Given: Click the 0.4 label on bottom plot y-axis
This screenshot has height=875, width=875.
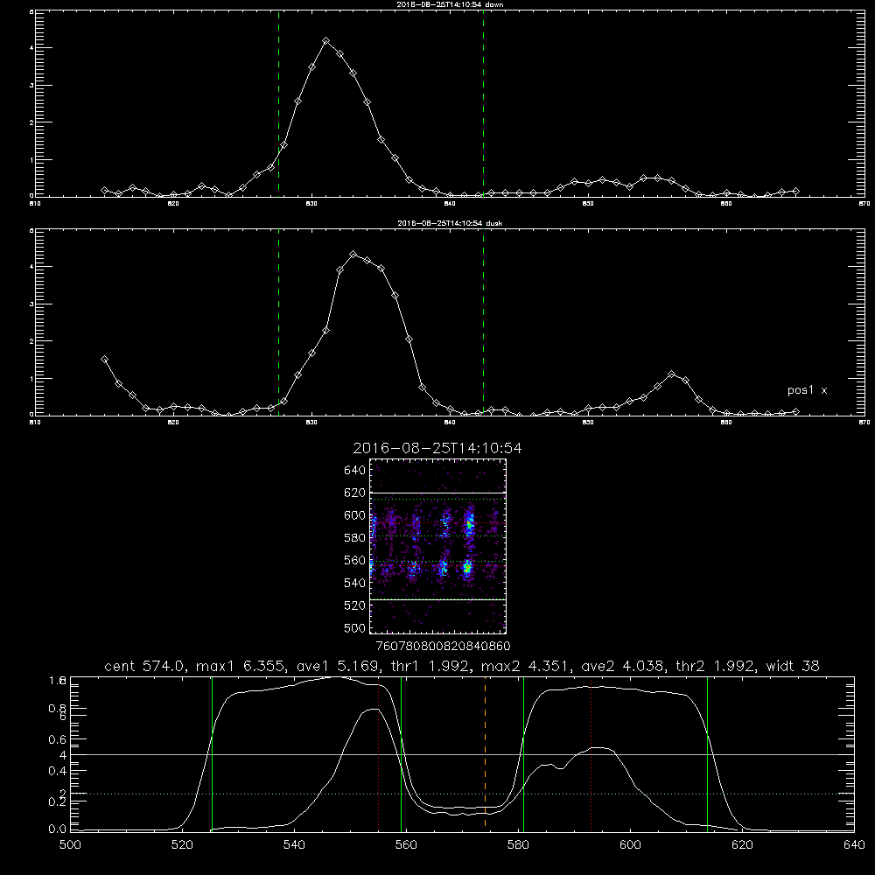Looking at the screenshot, I should pyautogui.click(x=58, y=771).
